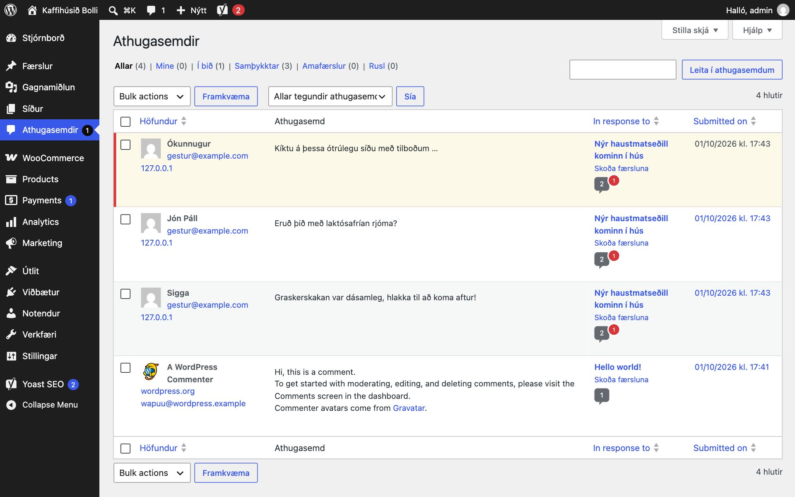Click the Verkfæri wrench icon
The image size is (795, 497).
click(x=11, y=334)
